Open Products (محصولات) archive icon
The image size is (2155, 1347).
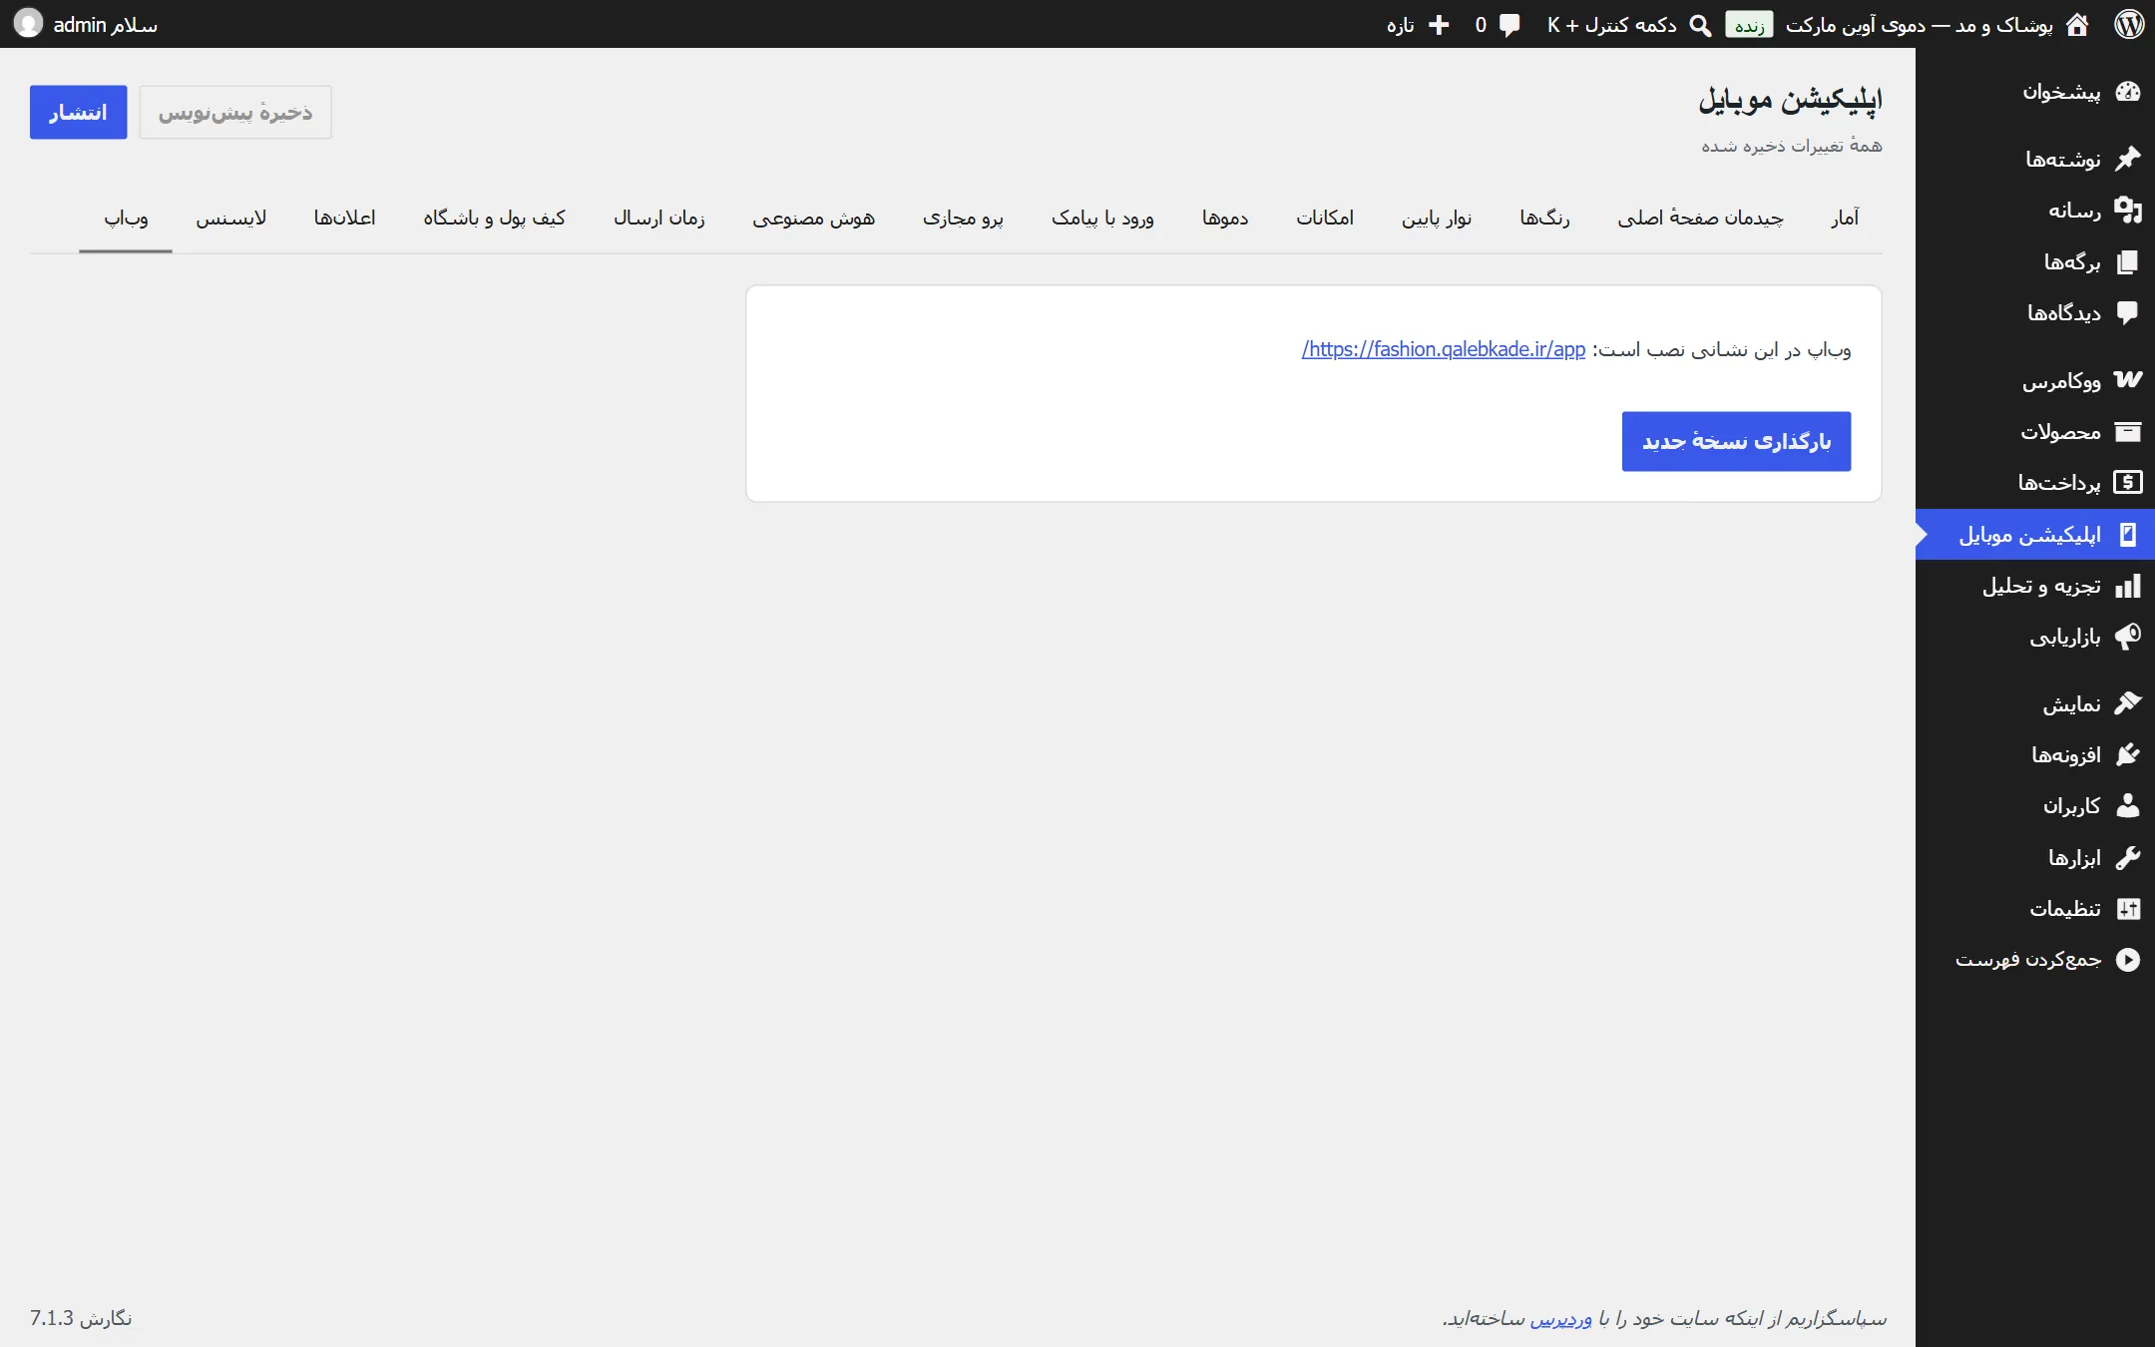tap(2127, 431)
